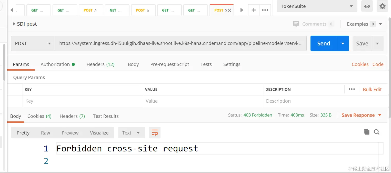Click the SDI post request name
Viewport: 391px width, 173px height.
coord(27,24)
